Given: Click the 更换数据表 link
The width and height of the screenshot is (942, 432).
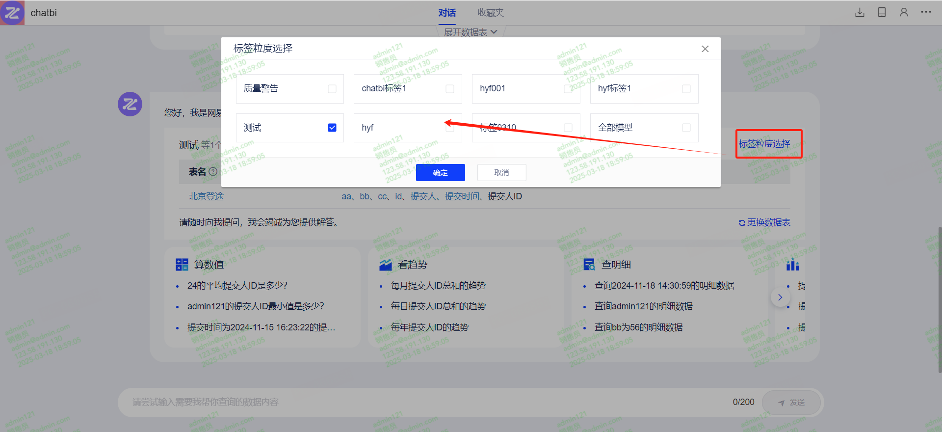Looking at the screenshot, I should 764,222.
